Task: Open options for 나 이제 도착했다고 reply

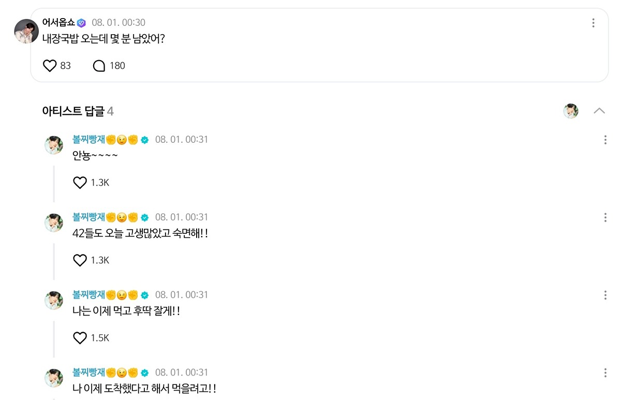Action: tap(605, 373)
